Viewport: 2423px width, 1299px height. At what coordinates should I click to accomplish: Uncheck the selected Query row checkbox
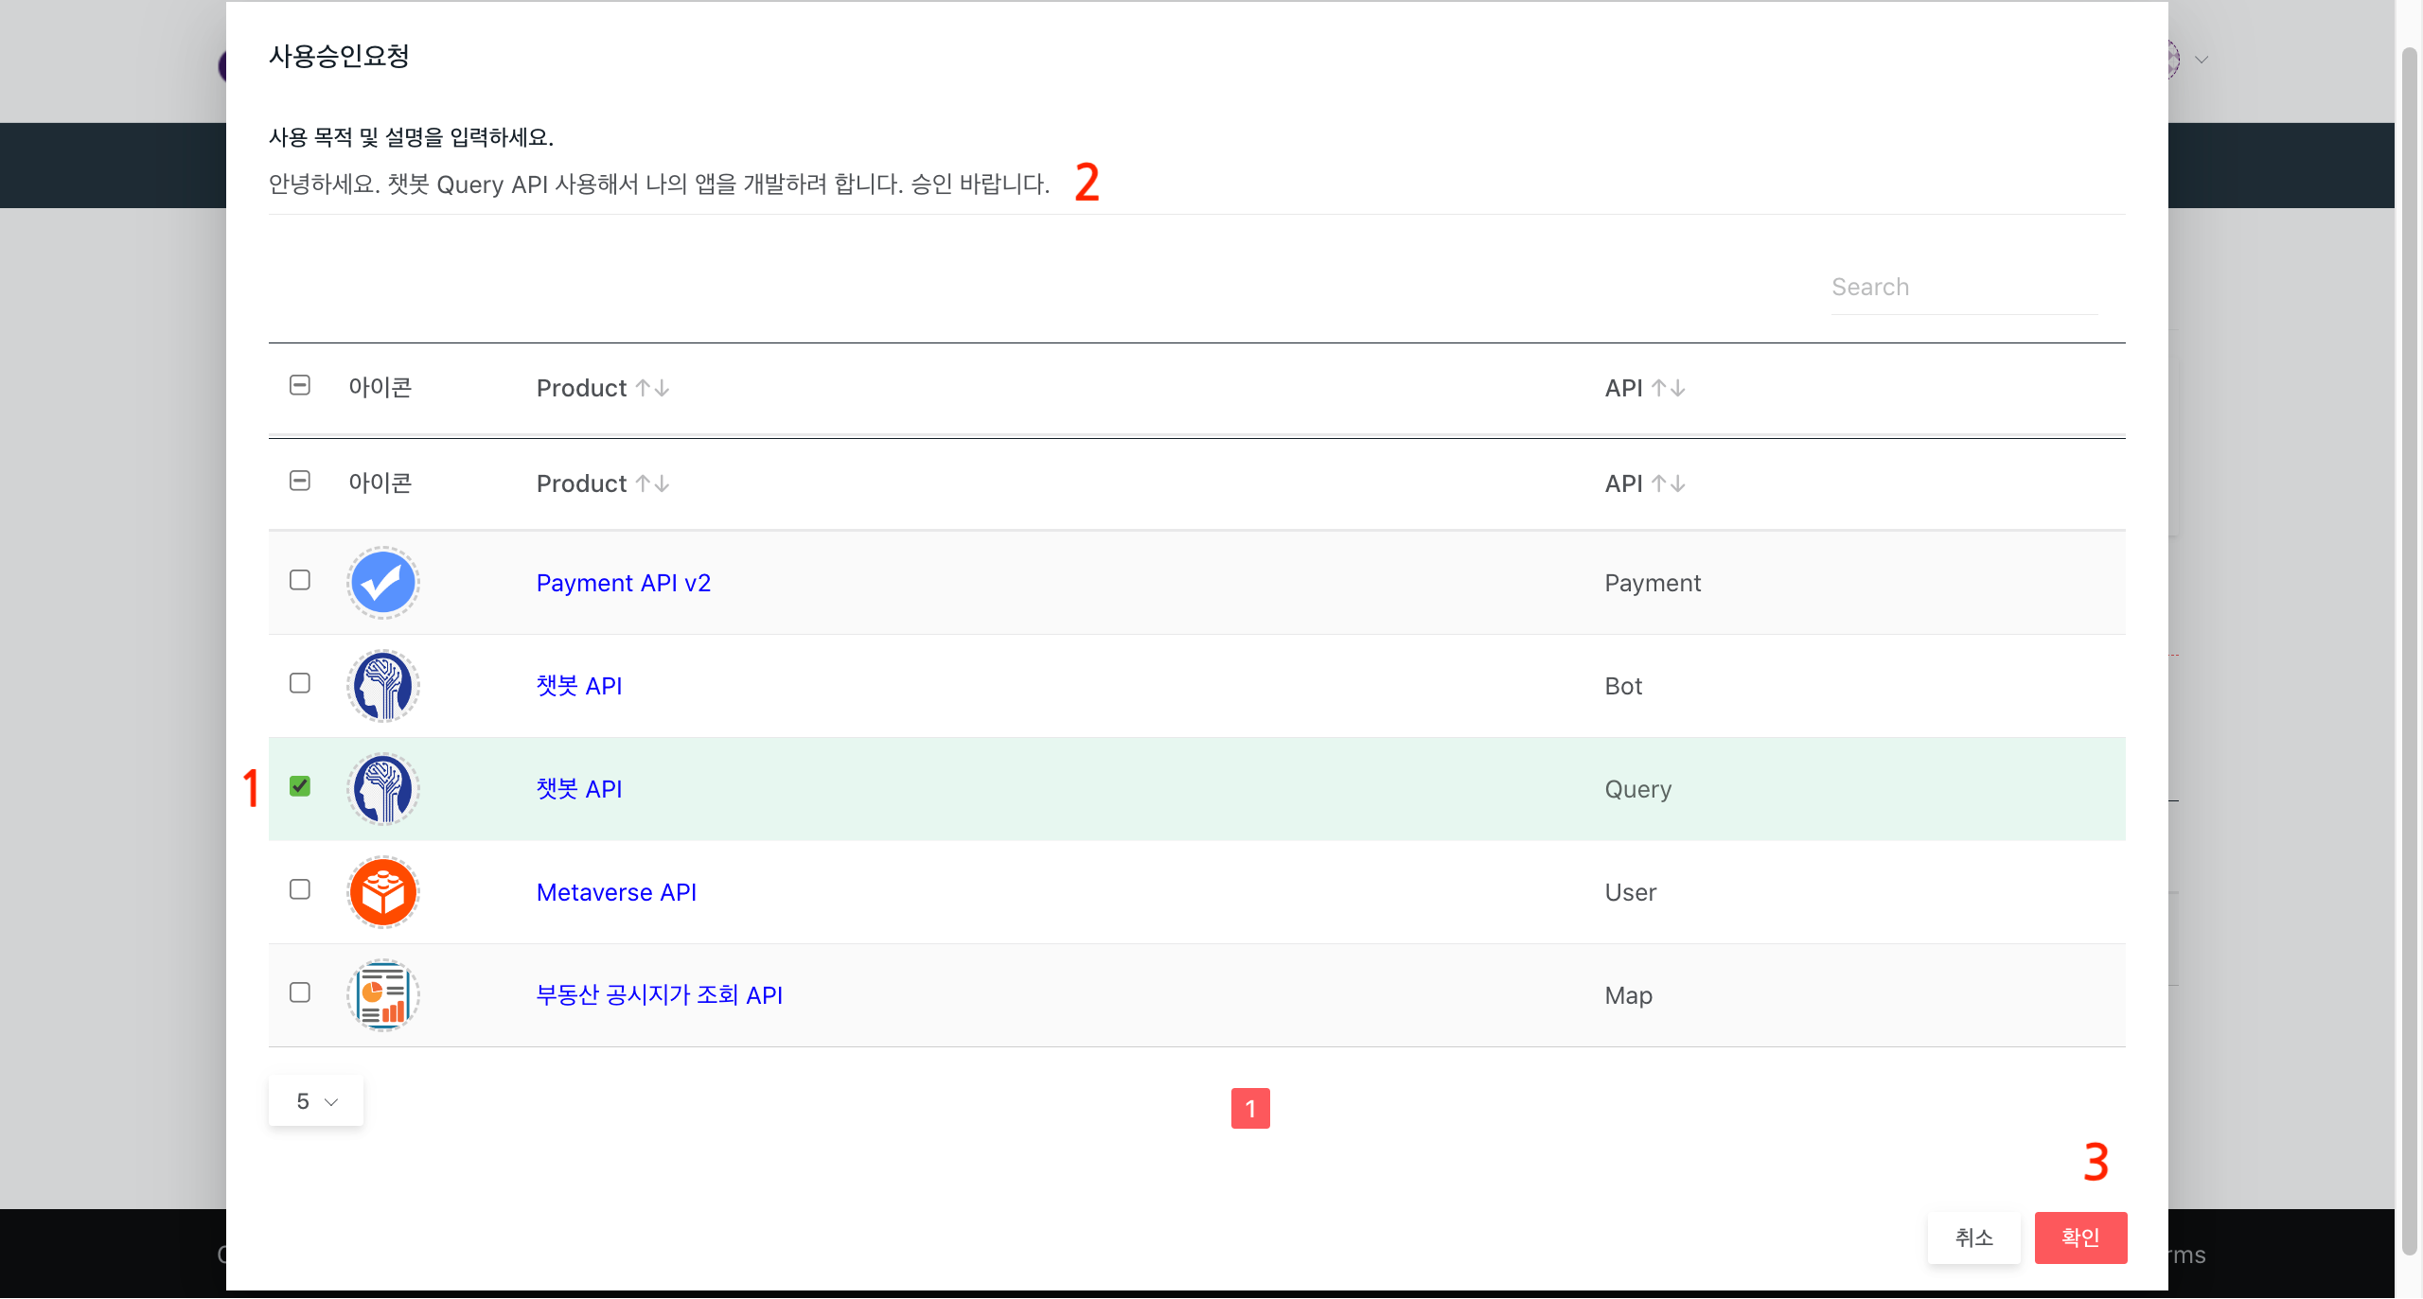click(300, 786)
